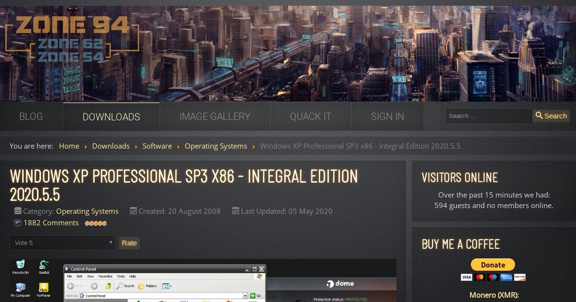
Task: Open the QUACK IT menu item
Action: click(311, 116)
